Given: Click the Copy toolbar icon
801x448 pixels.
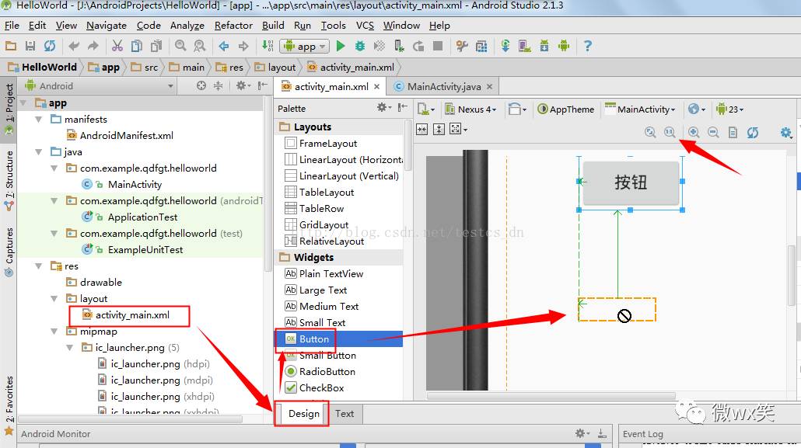Looking at the screenshot, I should click(136, 46).
